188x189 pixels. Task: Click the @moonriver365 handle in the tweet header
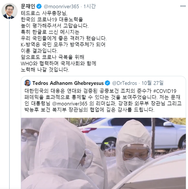point(61,6)
